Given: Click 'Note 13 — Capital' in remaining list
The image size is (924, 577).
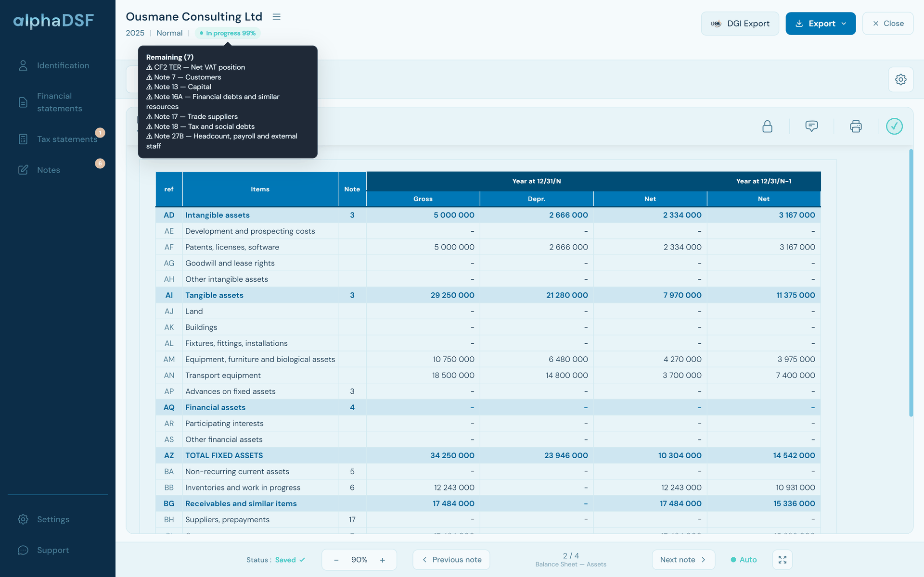Looking at the screenshot, I should pos(179,87).
